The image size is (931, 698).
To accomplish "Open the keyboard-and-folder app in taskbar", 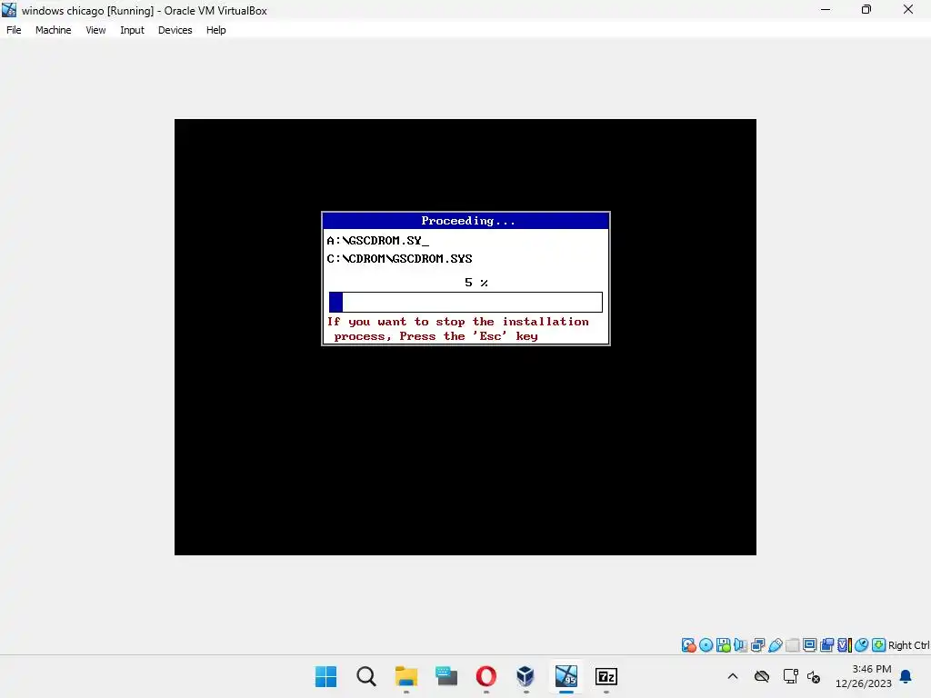I will 445,676.
